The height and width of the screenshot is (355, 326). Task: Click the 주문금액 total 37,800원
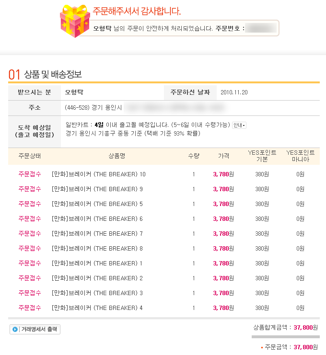(x=305, y=347)
